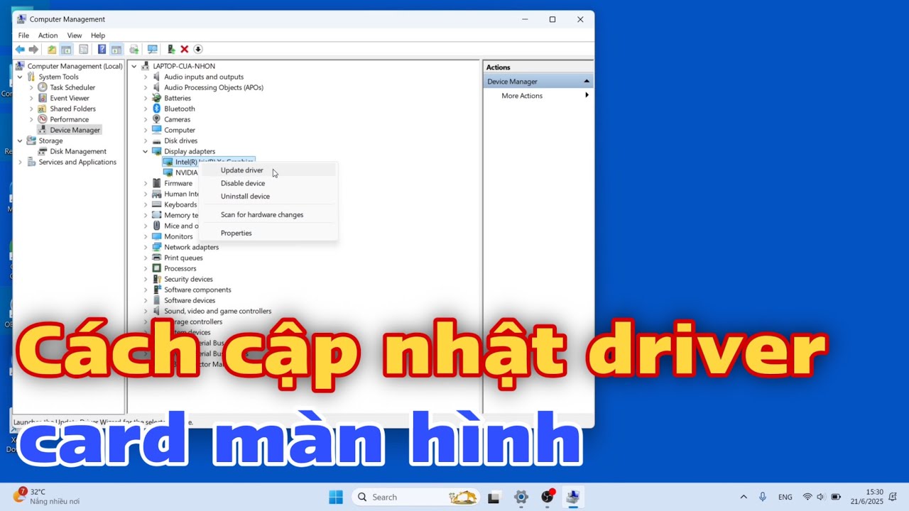
Task: Open the Windows Start button
Action: [x=336, y=497]
